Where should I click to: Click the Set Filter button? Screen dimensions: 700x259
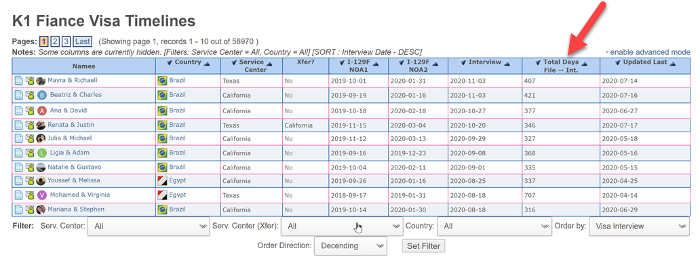tap(423, 246)
